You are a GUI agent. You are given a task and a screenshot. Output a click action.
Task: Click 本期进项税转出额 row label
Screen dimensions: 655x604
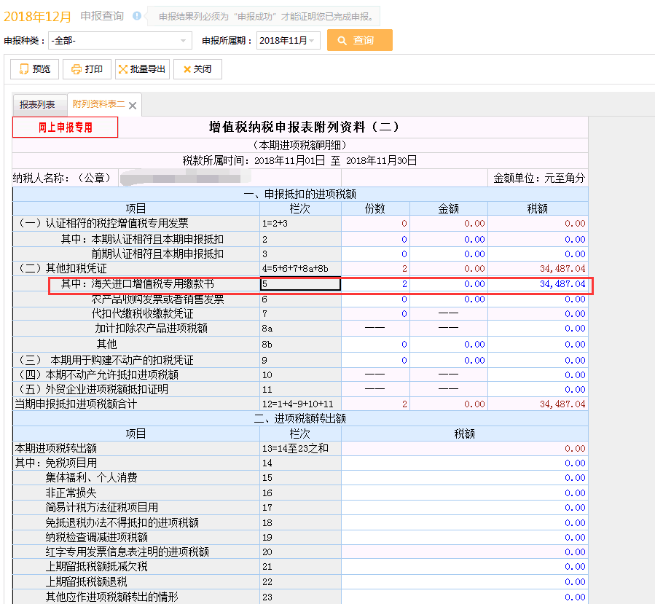[x=56, y=448]
